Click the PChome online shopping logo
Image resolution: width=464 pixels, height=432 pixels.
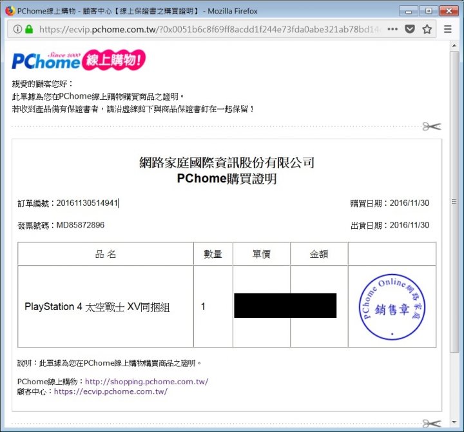(79, 60)
